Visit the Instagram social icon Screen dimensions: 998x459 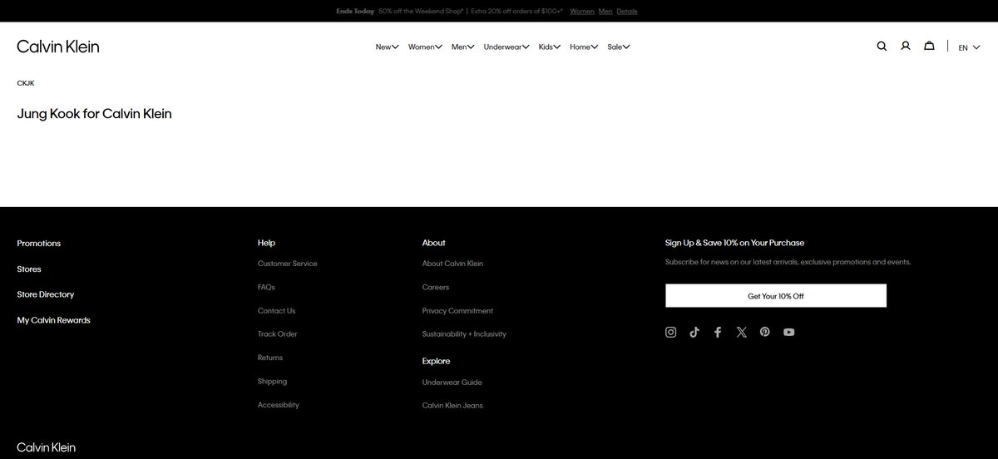[671, 332]
